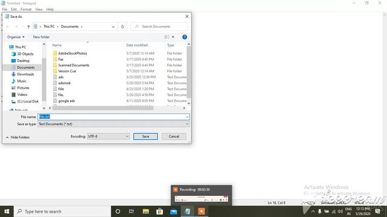This screenshot has width=387, height=217.
Task: Select (C:) Local Disk in tree
Action: (x=28, y=101)
